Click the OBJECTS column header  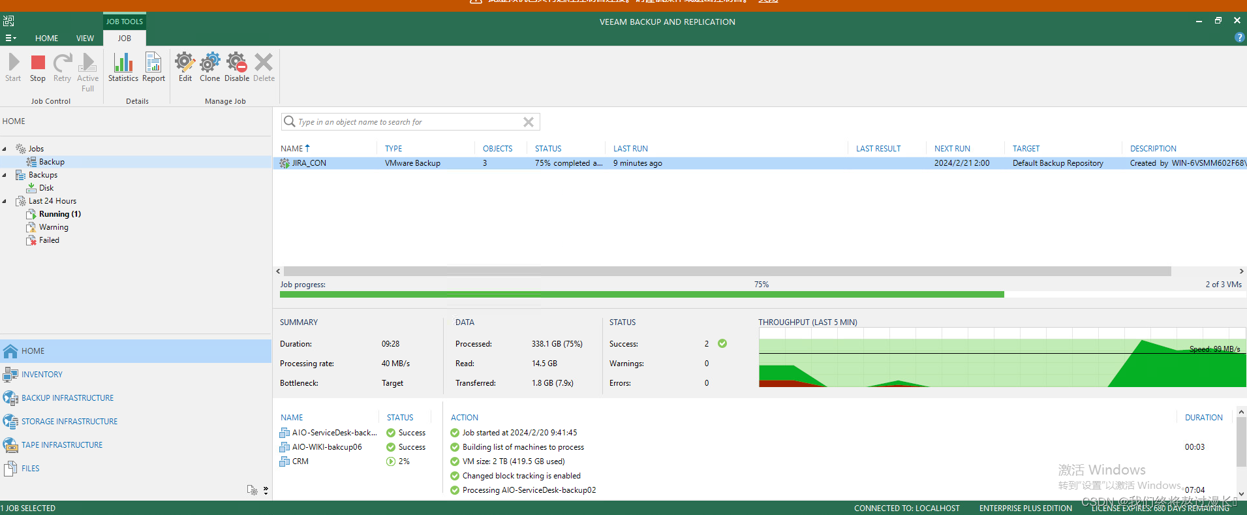497,149
